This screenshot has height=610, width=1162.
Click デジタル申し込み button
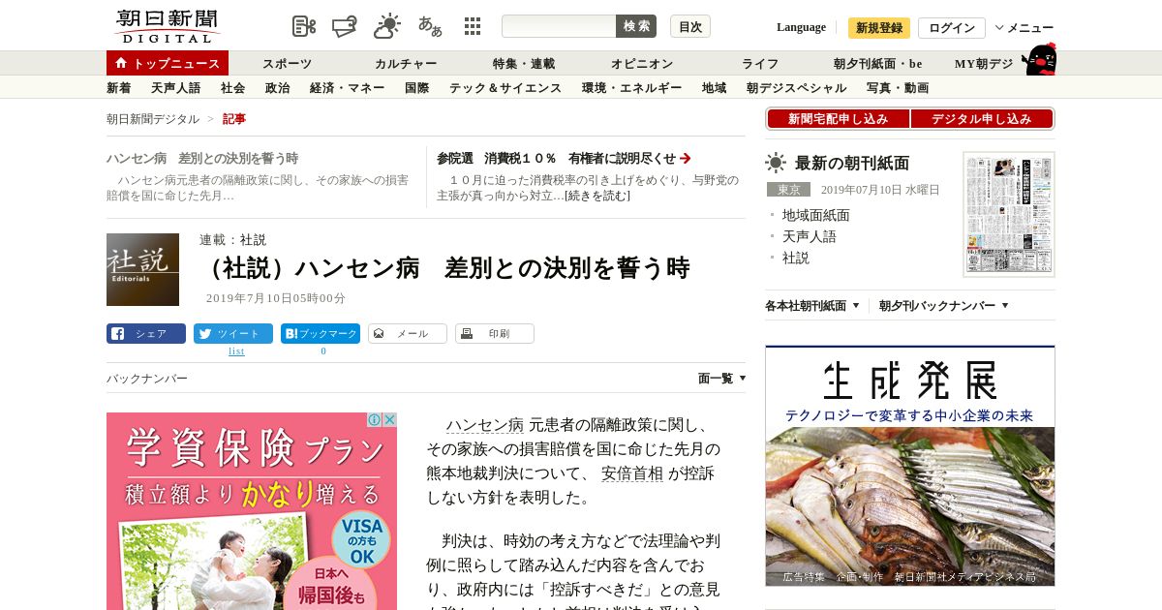[x=982, y=119]
